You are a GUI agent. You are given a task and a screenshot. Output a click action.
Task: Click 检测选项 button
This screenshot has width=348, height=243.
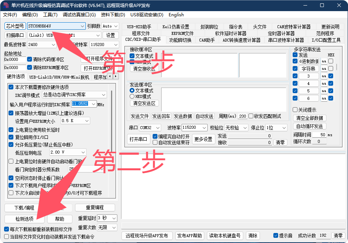coord(25,219)
